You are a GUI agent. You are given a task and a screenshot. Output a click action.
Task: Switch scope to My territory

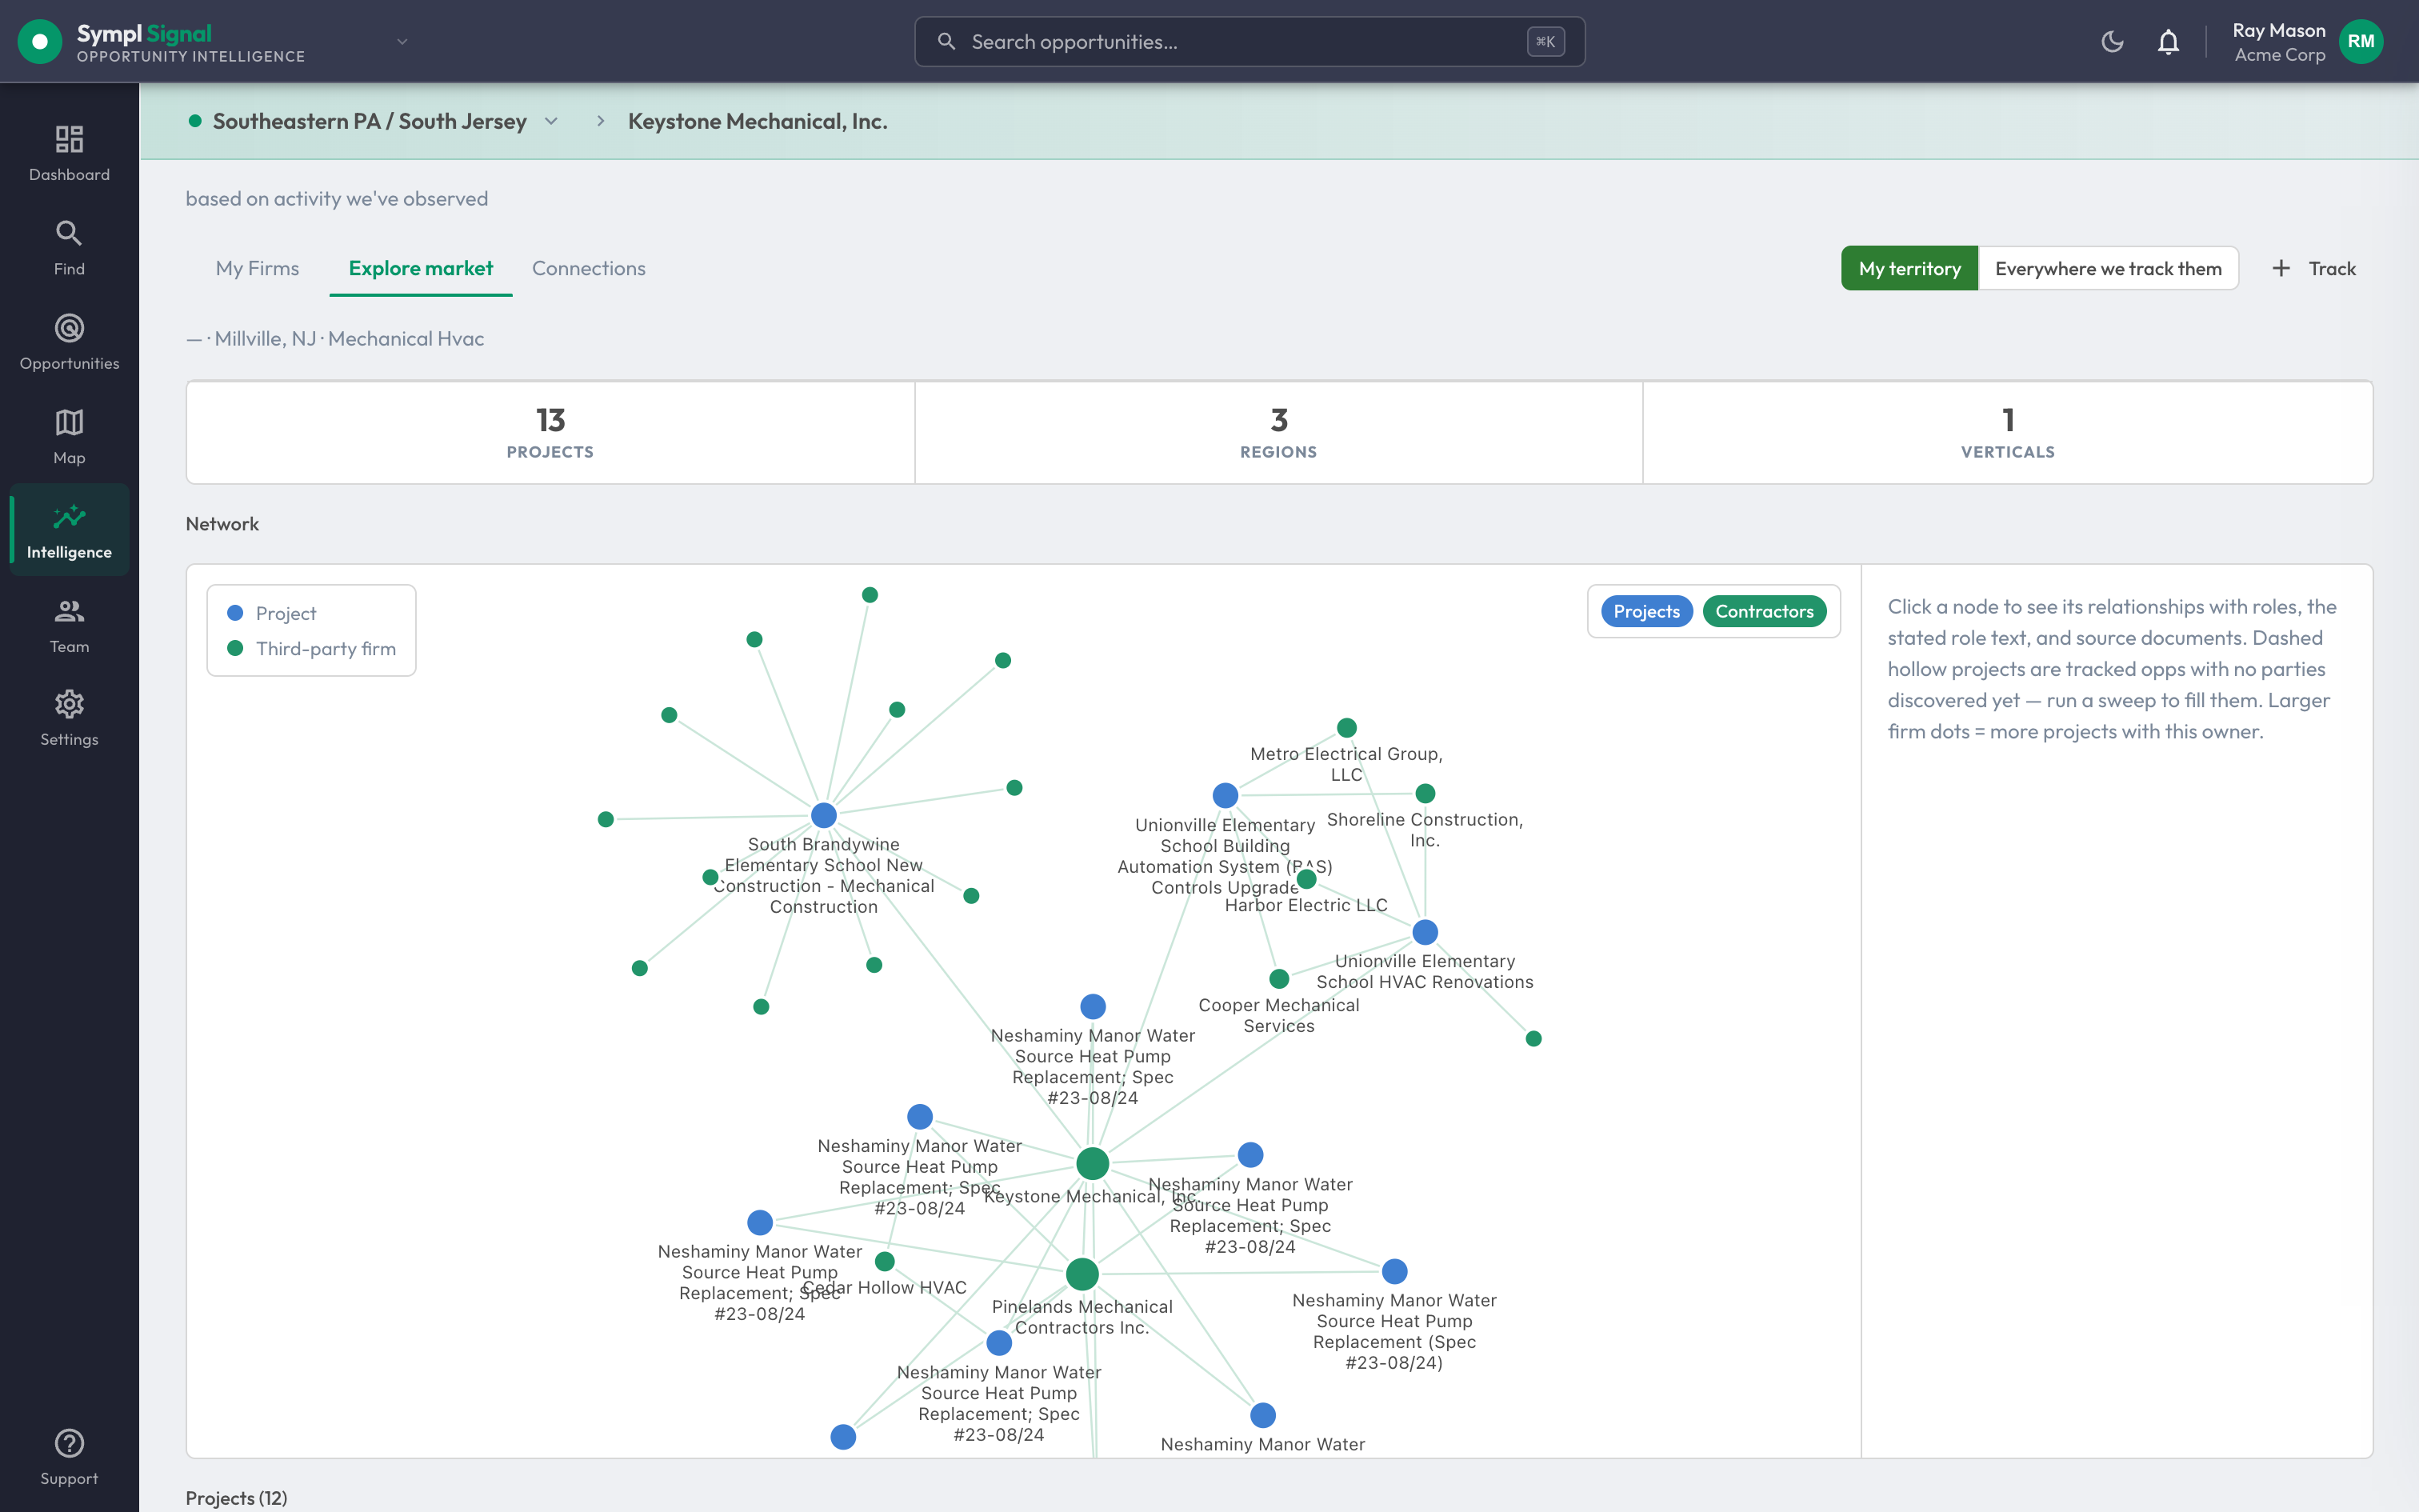pos(1909,268)
